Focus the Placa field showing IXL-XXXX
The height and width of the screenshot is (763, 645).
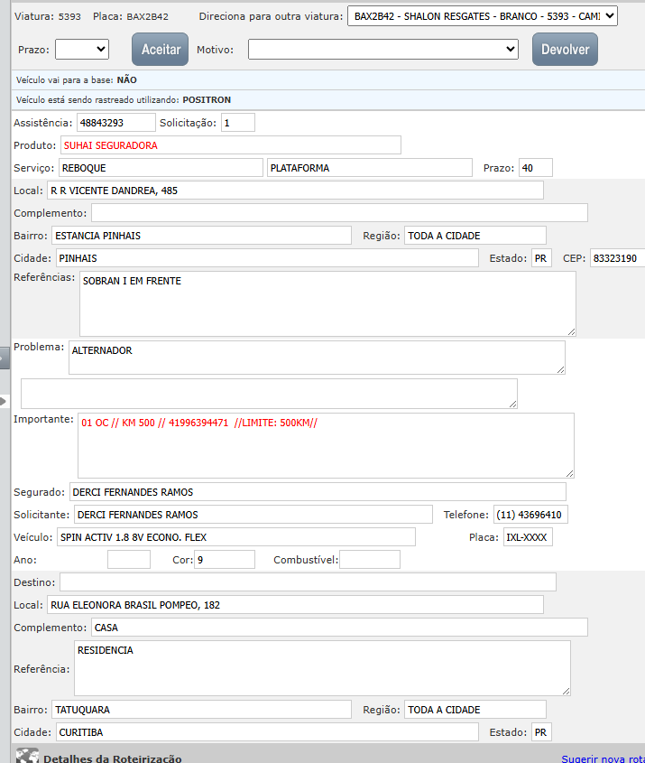pyautogui.click(x=528, y=537)
